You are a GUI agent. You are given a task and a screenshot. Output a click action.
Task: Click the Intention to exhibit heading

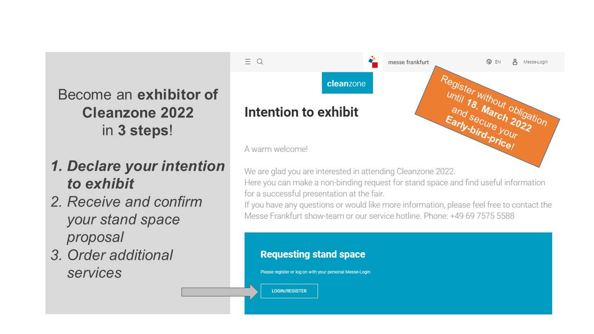pyautogui.click(x=302, y=112)
